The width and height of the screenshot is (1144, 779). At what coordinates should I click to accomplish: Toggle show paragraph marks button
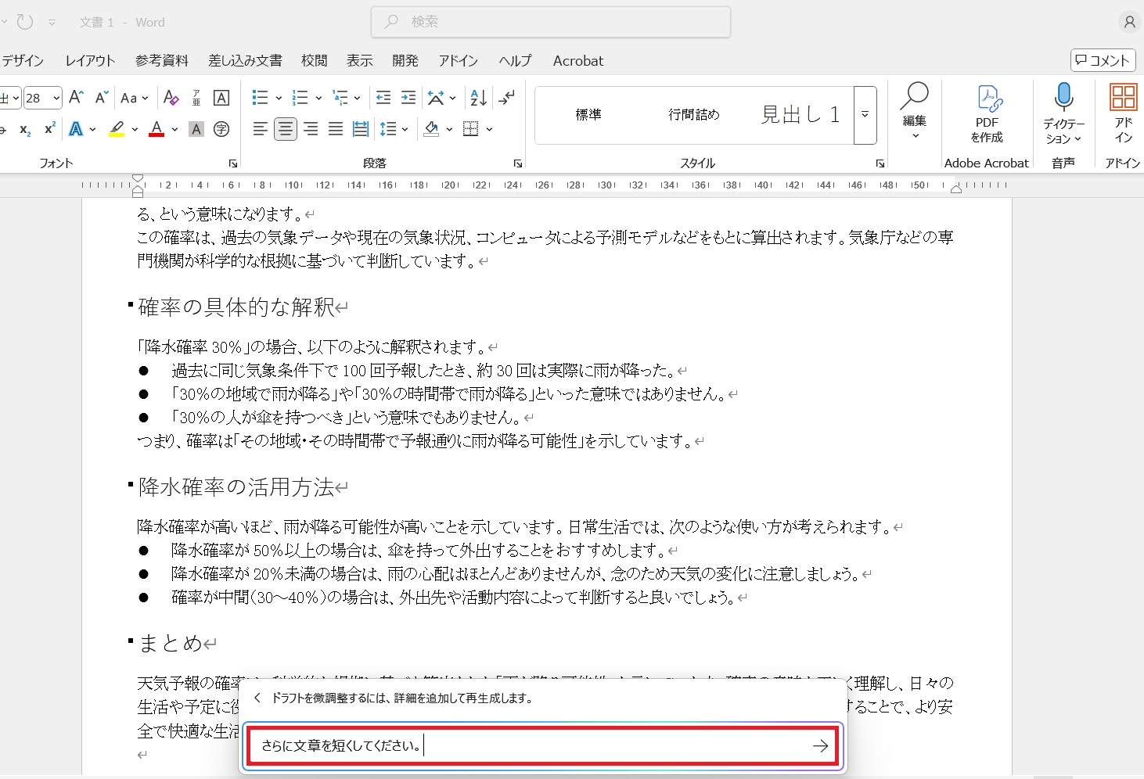coord(507,98)
